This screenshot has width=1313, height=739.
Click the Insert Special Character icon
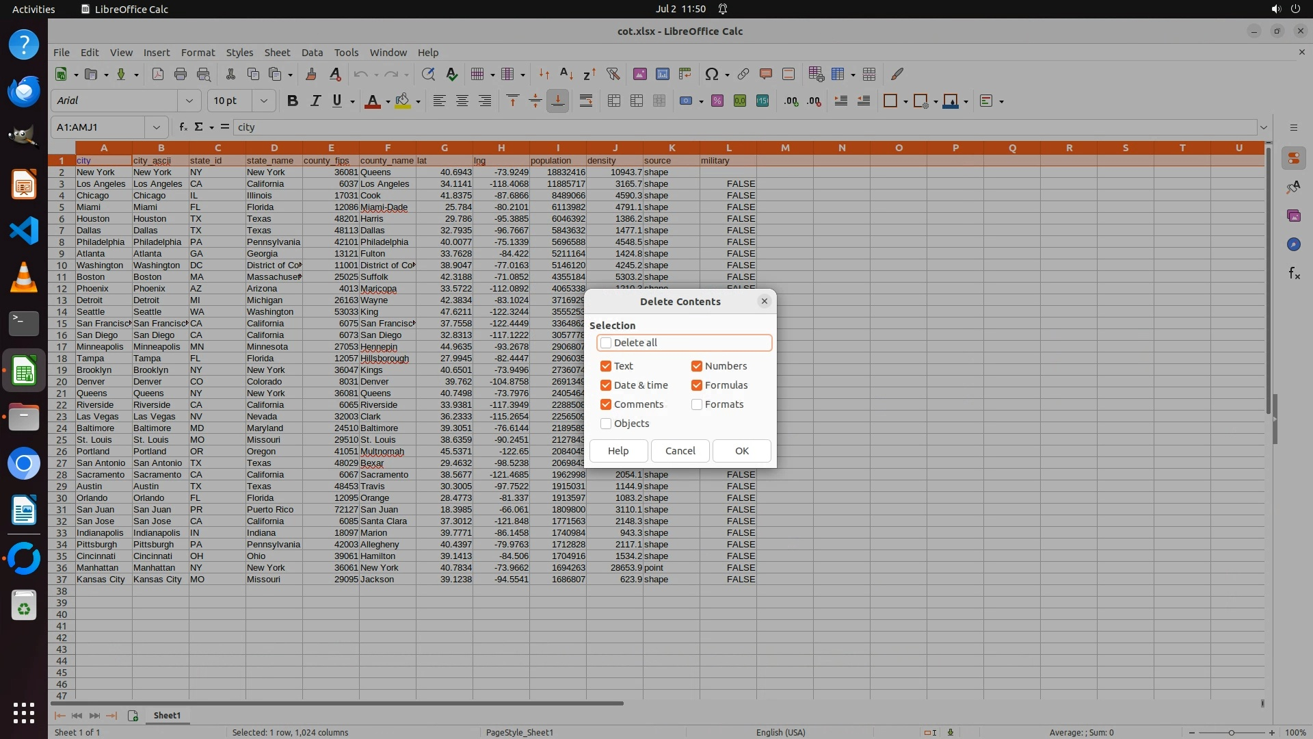coord(711,74)
